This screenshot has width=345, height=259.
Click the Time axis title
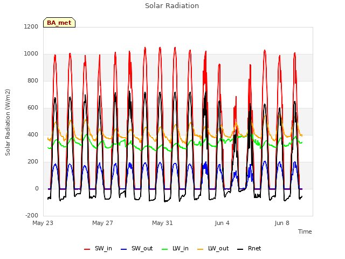(x=305, y=231)
